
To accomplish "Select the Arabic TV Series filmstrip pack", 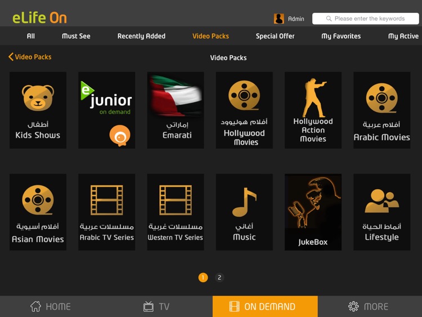I will point(106,212).
